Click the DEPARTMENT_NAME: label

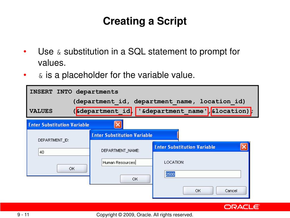120,150
